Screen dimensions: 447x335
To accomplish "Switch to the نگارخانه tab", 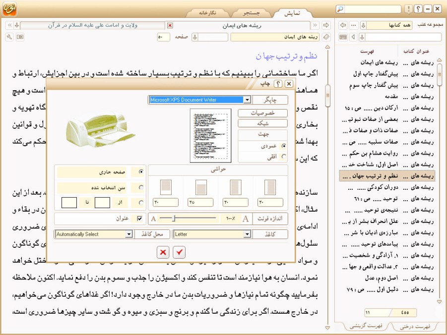I will click(207, 13).
